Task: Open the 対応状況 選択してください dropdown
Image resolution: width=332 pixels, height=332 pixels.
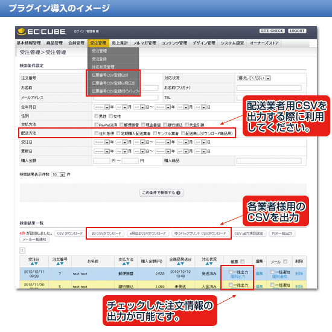Action: click(254, 78)
